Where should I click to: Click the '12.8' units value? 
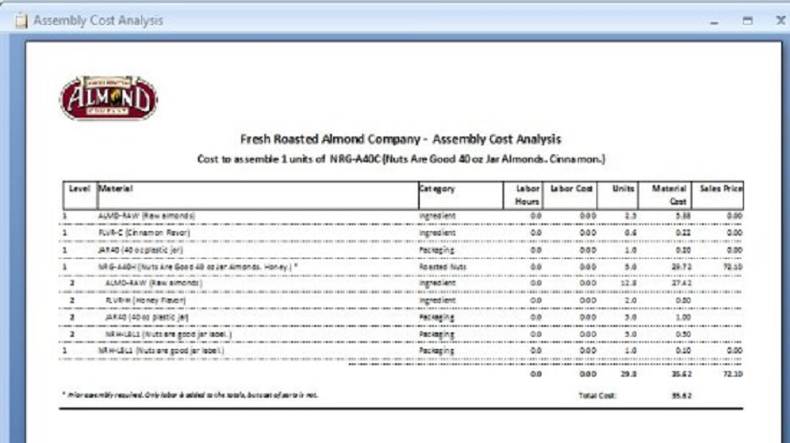point(628,284)
